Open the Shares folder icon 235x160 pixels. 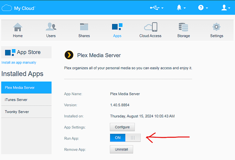84,27
